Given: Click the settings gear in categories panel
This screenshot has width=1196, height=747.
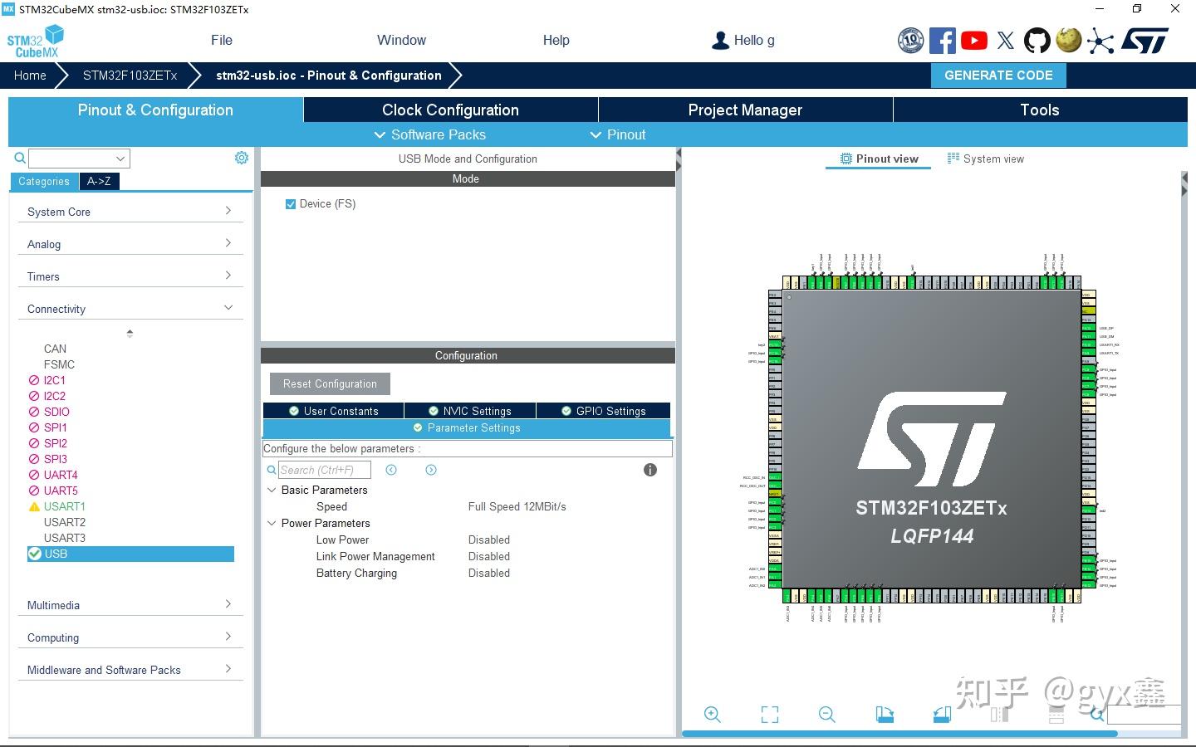Looking at the screenshot, I should [x=242, y=158].
